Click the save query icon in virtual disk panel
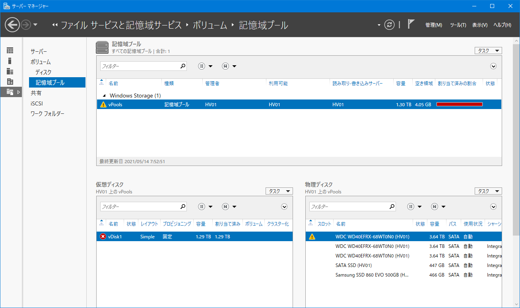This screenshot has width=520, height=308. [225, 207]
